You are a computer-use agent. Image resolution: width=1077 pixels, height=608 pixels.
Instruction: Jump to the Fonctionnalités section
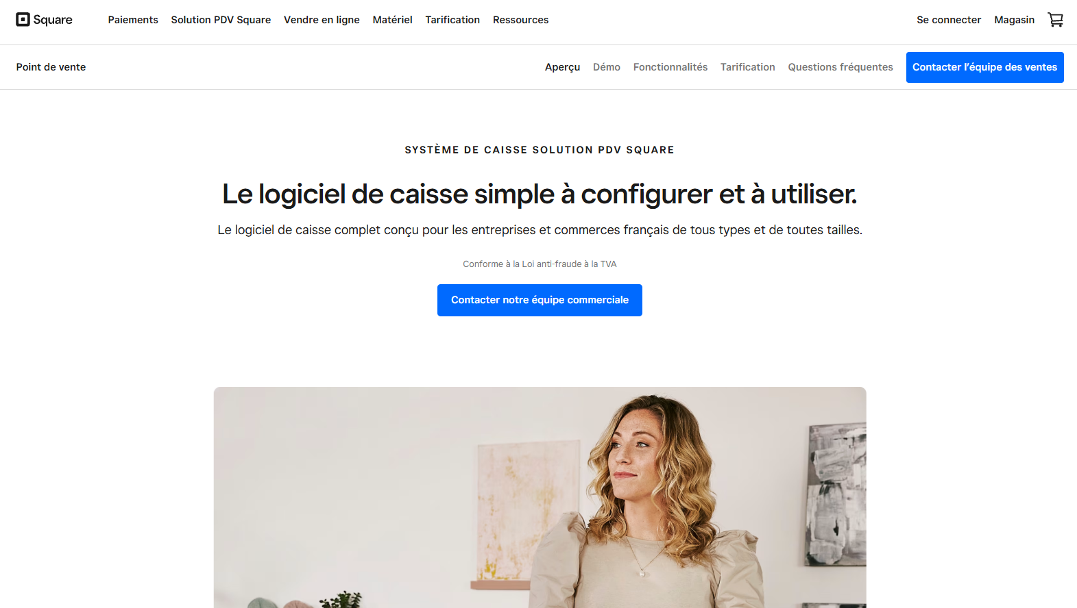670,67
